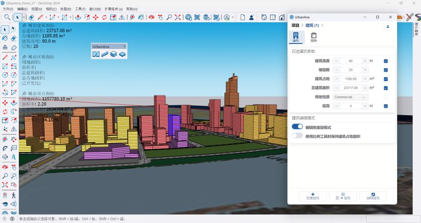
Task: Click the last bottom button with edit icon
Action: 373,196
